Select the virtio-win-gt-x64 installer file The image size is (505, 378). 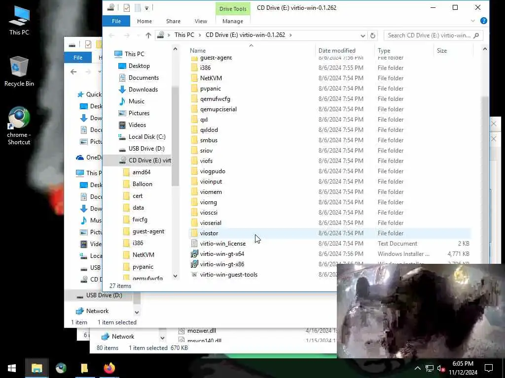click(222, 254)
